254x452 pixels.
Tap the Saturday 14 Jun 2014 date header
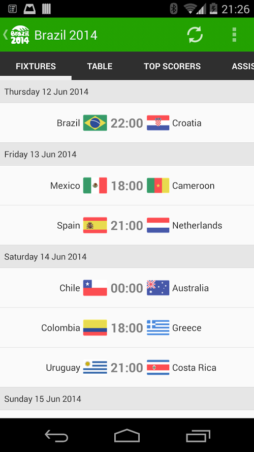tap(127, 257)
